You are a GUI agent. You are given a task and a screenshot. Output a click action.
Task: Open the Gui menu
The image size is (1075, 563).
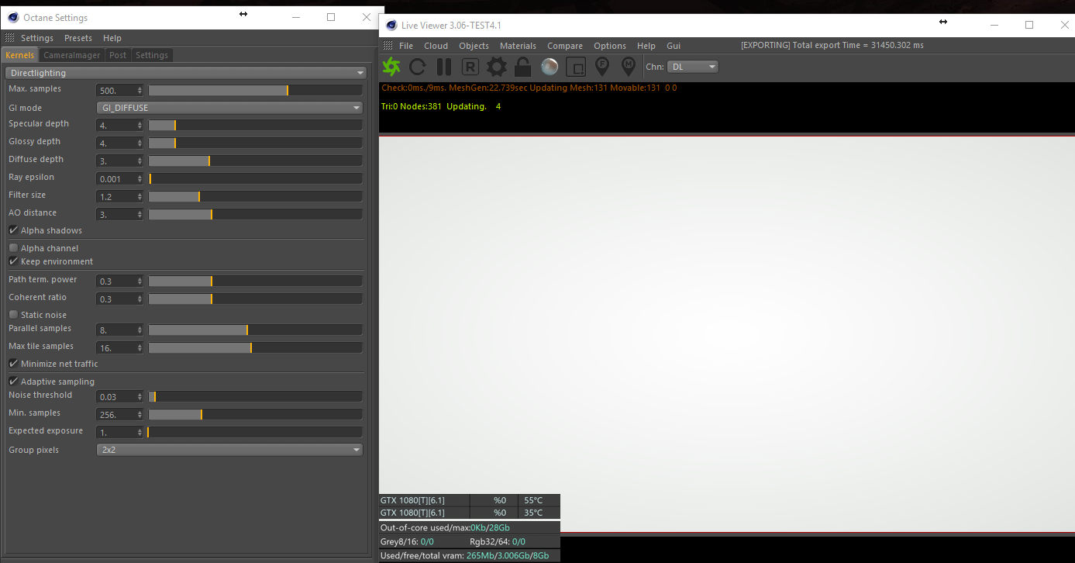674,46
